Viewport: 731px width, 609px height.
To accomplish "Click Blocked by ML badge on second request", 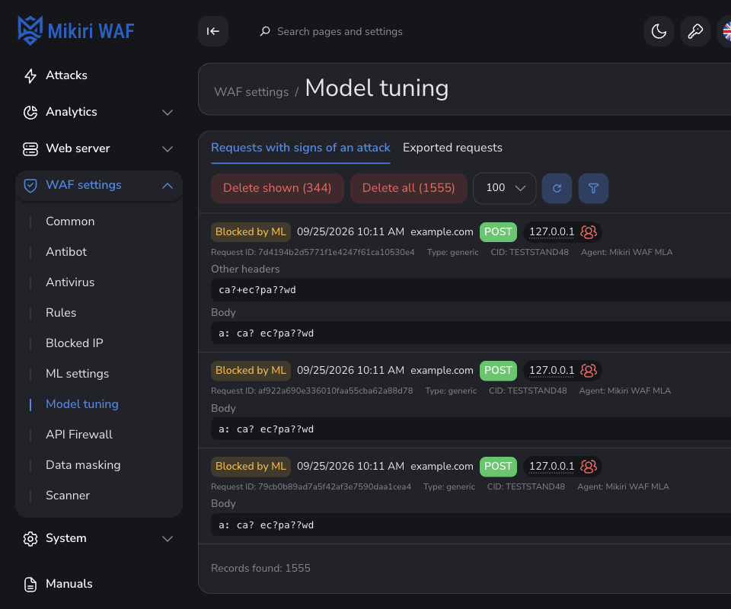I will [251, 371].
